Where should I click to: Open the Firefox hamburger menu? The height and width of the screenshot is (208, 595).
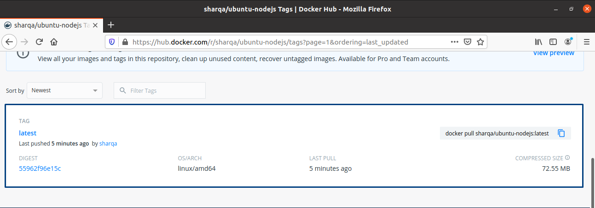pos(586,42)
